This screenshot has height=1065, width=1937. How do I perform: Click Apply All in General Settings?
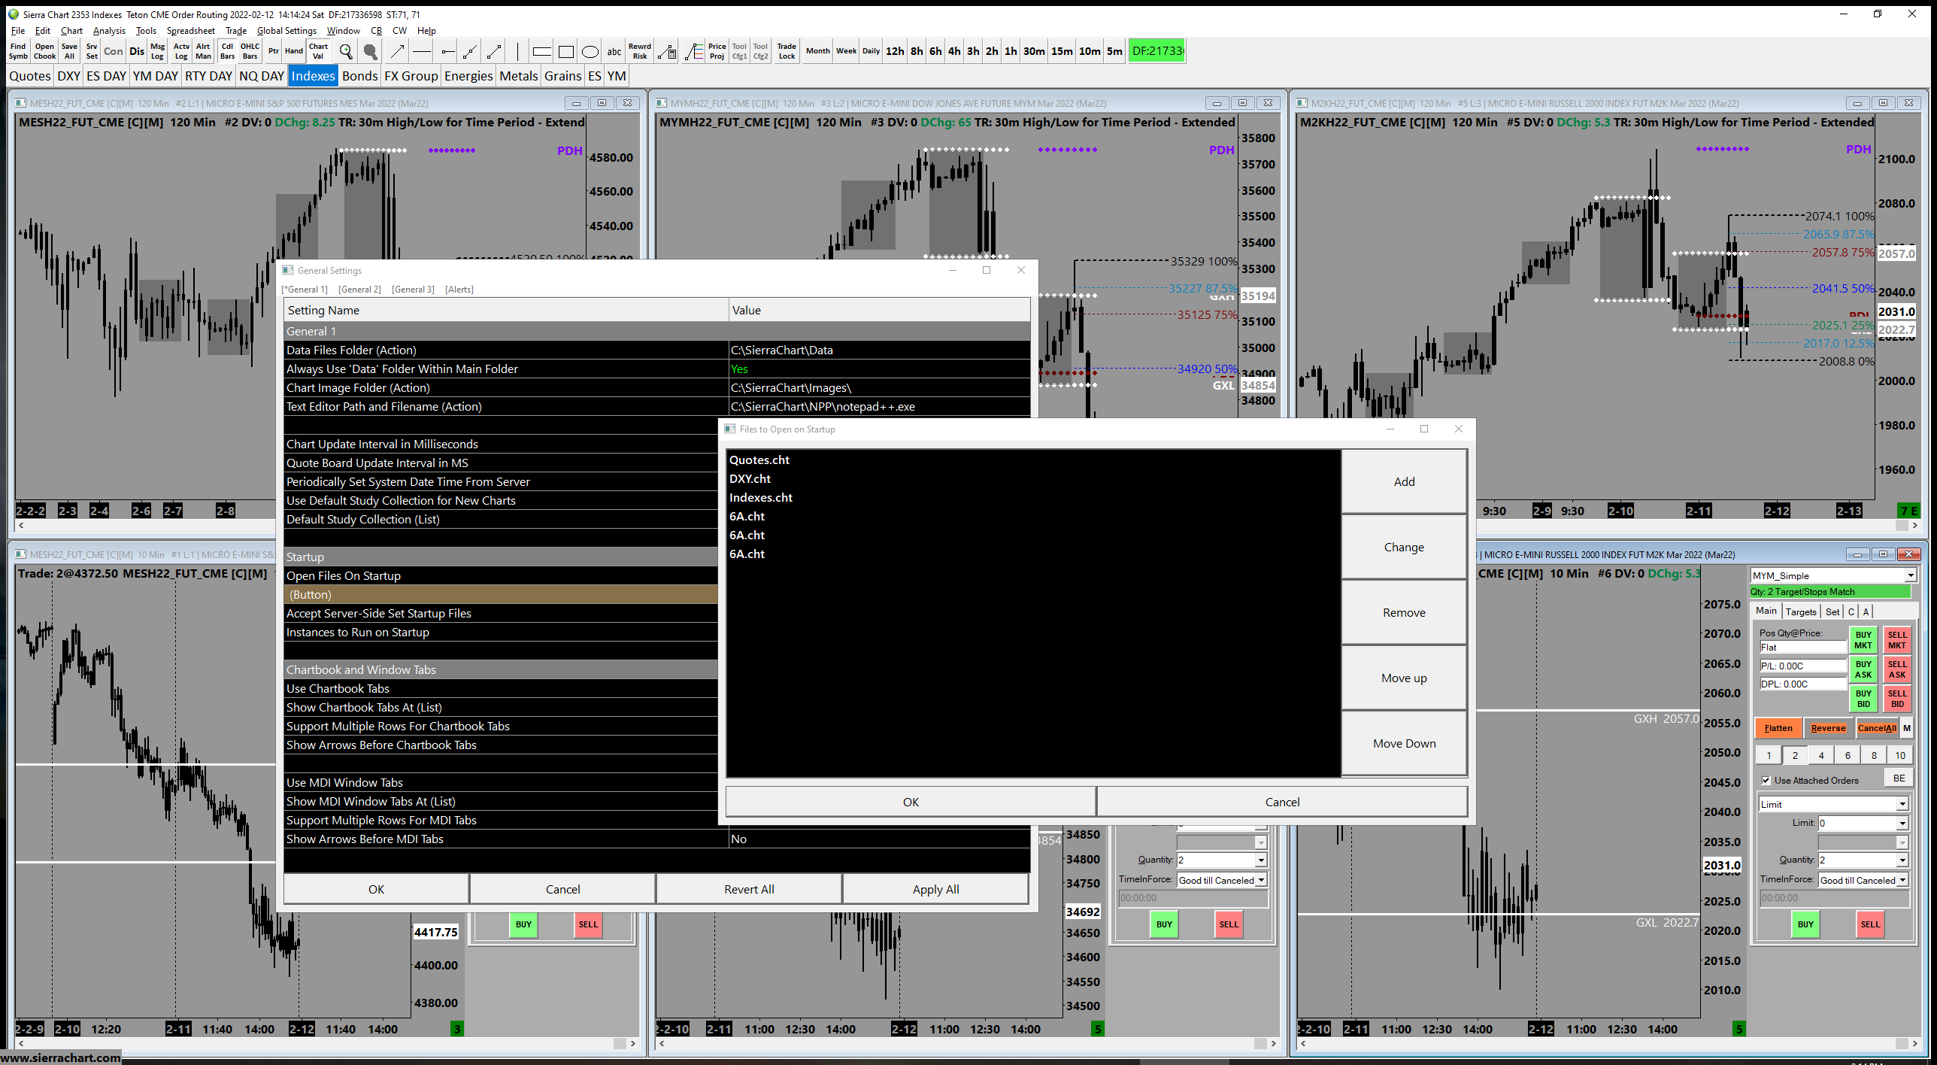[x=935, y=889]
